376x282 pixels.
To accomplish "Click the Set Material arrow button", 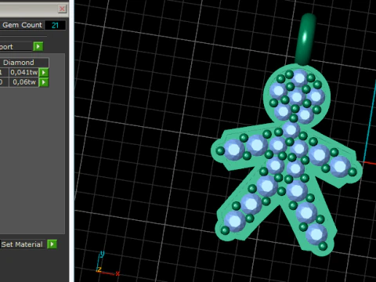I will click(x=52, y=244).
